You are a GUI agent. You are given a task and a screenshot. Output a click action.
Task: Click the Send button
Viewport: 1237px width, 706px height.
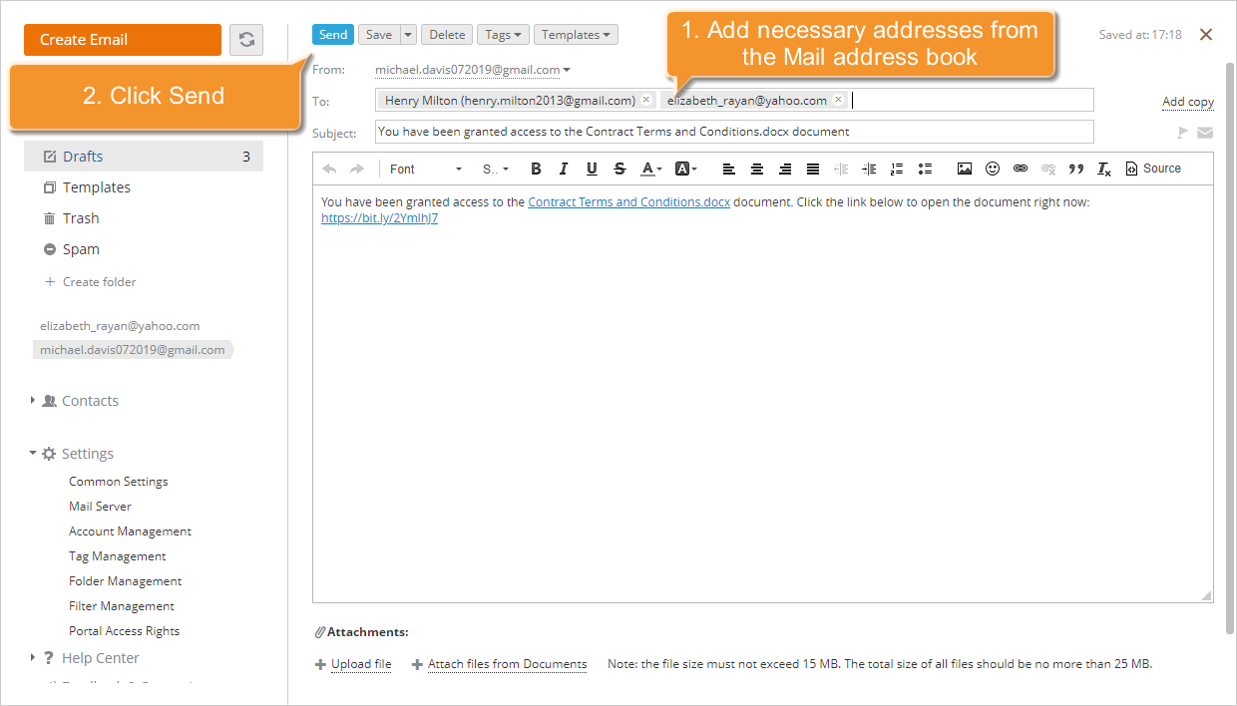click(x=332, y=34)
